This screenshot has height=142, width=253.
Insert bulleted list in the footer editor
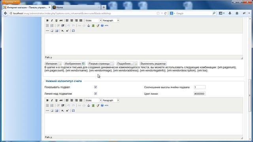pyautogui.click(x=47, y=105)
